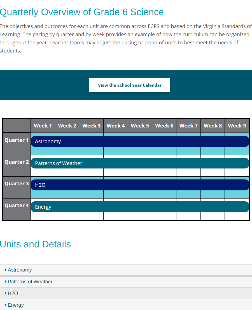The width and height of the screenshot is (252, 310).
Task: Expand Patterns of Weather details accordion
Action: coord(126,282)
